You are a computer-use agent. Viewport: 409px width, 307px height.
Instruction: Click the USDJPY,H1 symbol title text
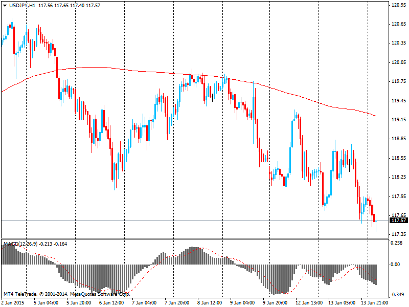click(22, 5)
